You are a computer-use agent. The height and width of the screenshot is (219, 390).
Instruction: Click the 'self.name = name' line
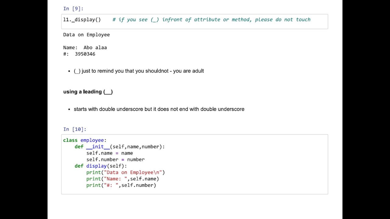click(x=110, y=153)
